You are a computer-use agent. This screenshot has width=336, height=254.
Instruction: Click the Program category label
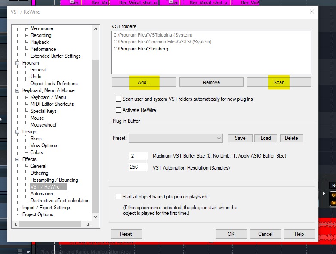tap(31, 63)
